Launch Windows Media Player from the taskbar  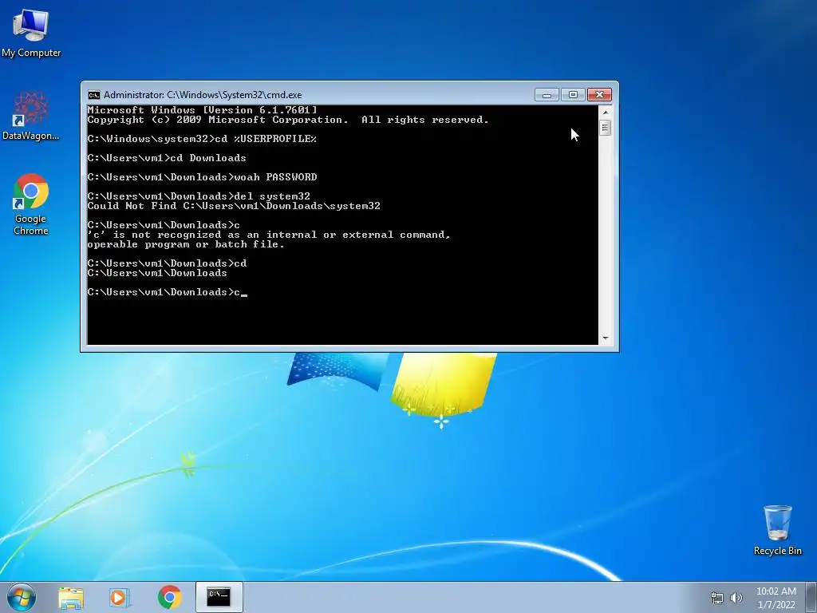pos(120,597)
